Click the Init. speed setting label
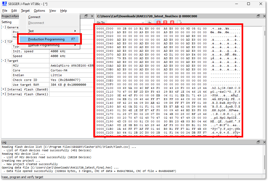The image size is (268, 181). click(x=23, y=51)
